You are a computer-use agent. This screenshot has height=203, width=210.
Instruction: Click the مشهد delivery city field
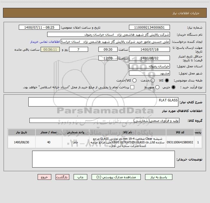click(x=149, y=73)
